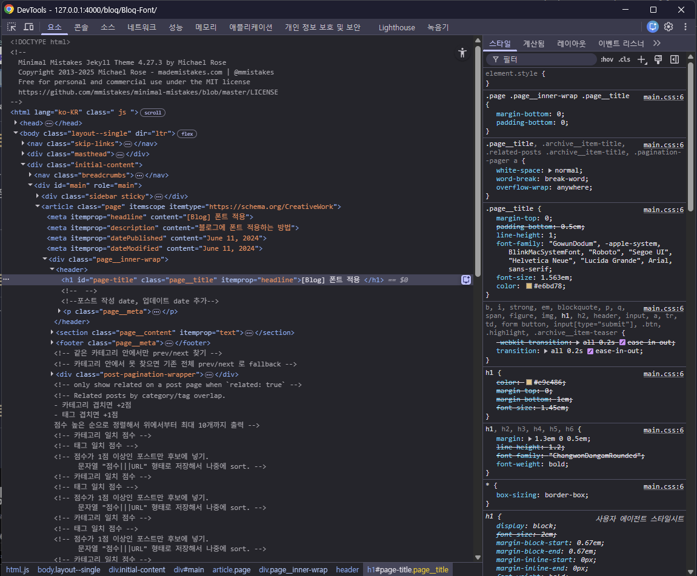Toggle the .cls element classes panel
Image resolution: width=697 pixels, height=576 pixels.
click(x=624, y=59)
